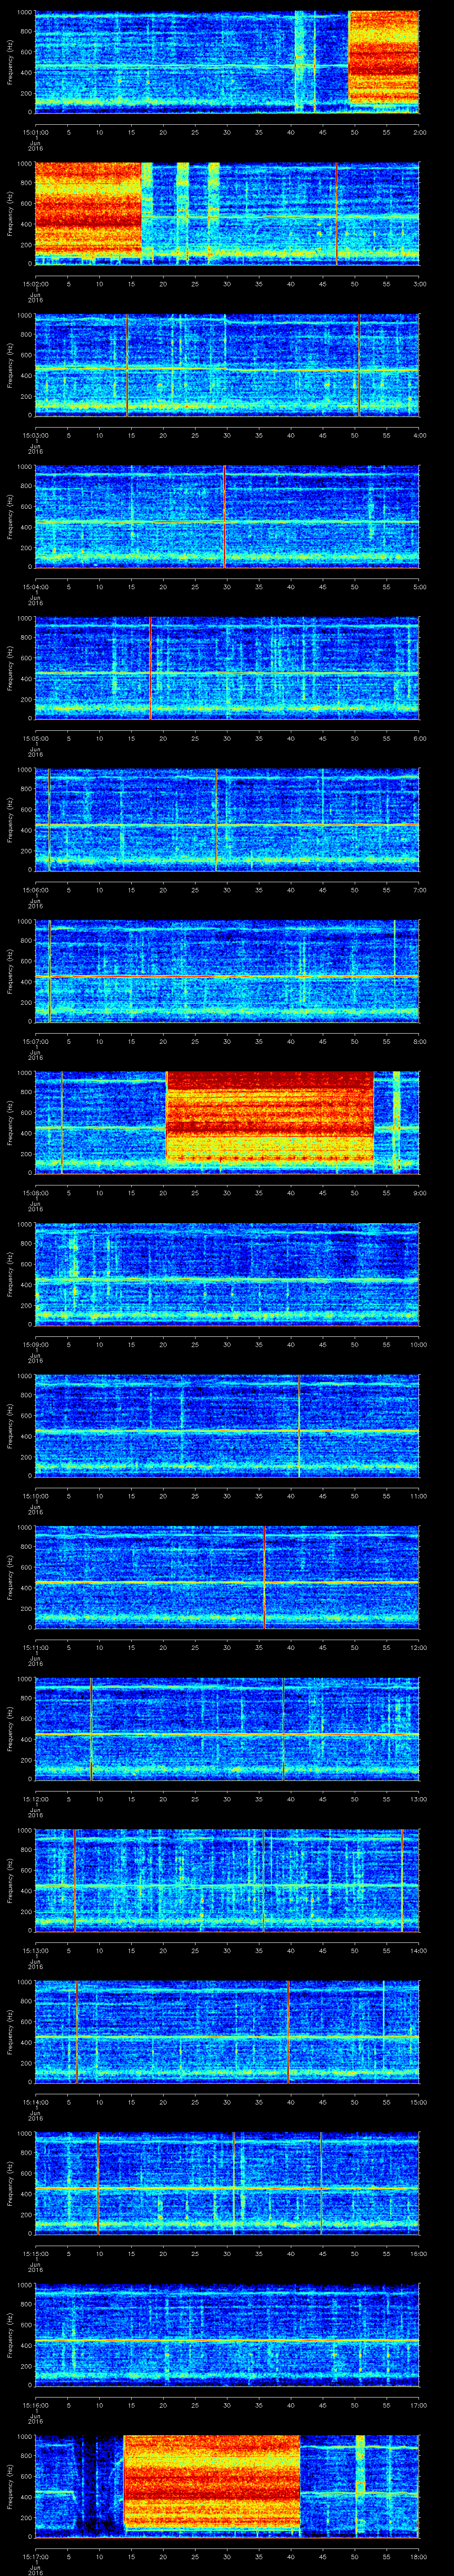The image size is (454, 2576).
Task: Click the "15:01:00" start time label
Action: pos(36,131)
